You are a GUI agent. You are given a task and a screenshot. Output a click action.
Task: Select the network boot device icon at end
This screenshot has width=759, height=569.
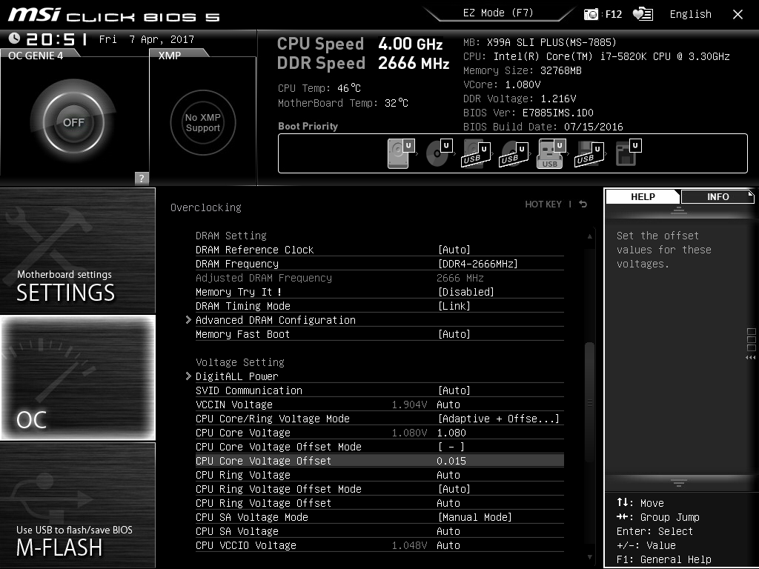pyautogui.click(x=628, y=153)
